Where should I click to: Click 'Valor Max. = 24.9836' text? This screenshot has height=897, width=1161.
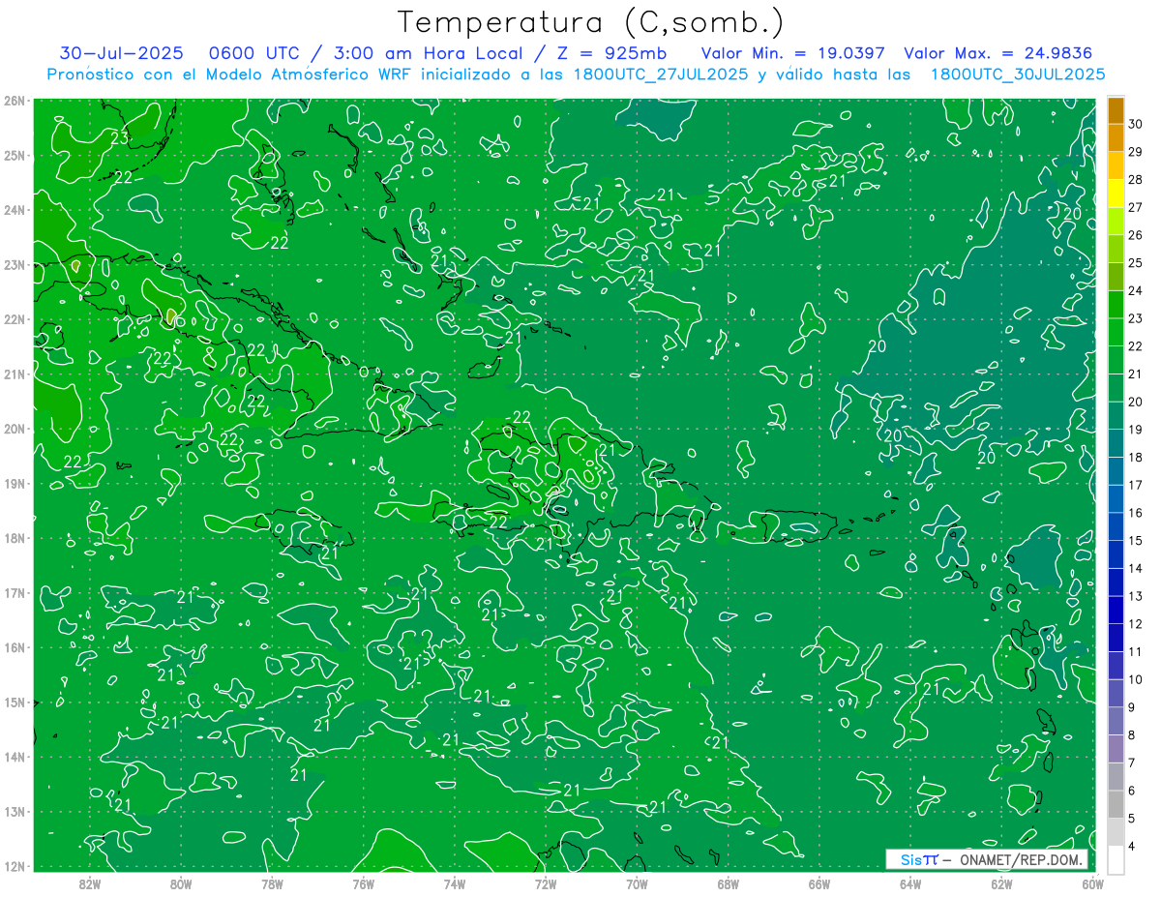point(999,53)
